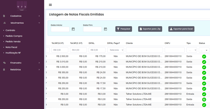Image resolution: width=210 pixels, height=109 pixels.
Task: Select the R$ 2.500,00 total cell
Action: 62,56
